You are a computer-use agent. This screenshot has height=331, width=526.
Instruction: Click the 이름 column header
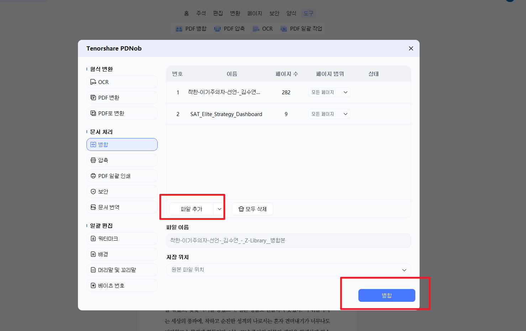tap(232, 74)
